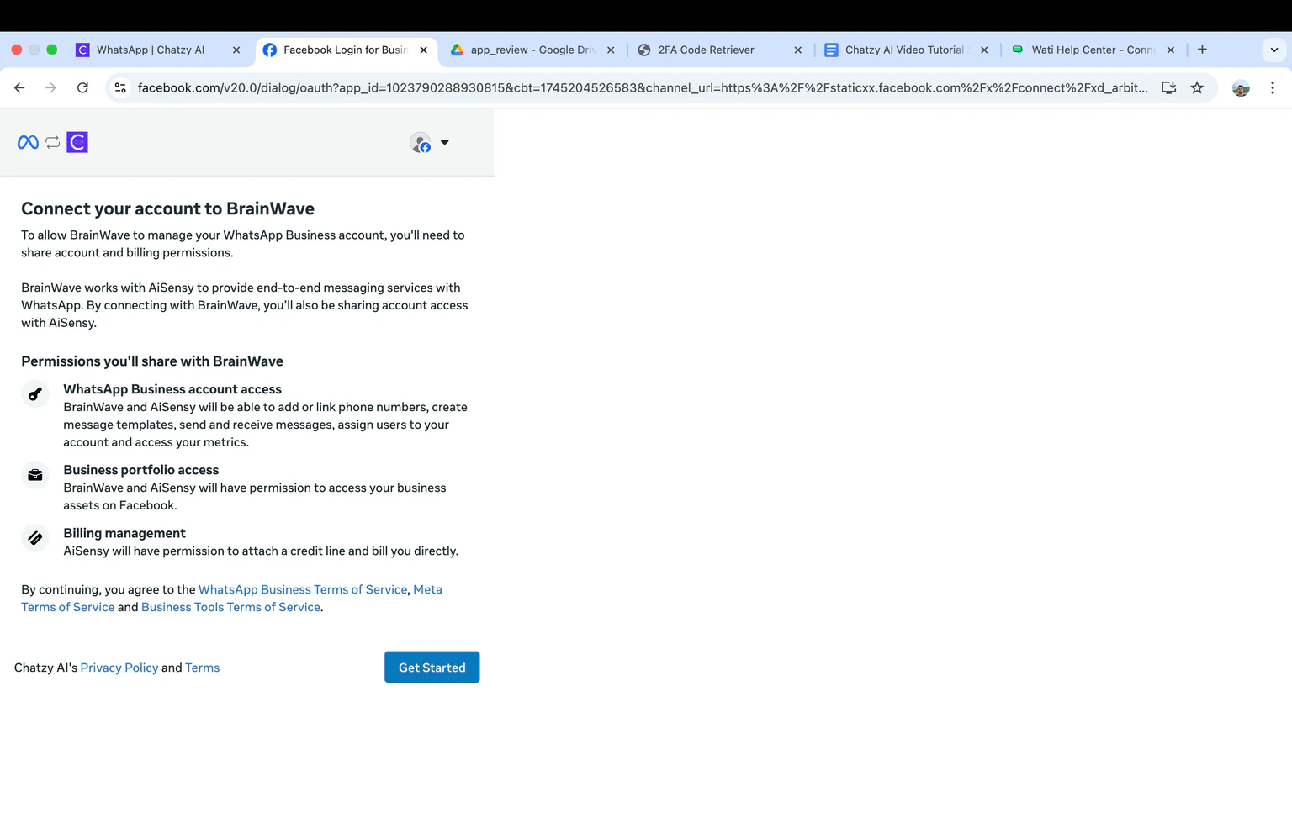The height and width of the screenshot is (839, 1292).
Task: Open Chatzy AI's Privacy Policy link
Action: (x=119, y=668)
